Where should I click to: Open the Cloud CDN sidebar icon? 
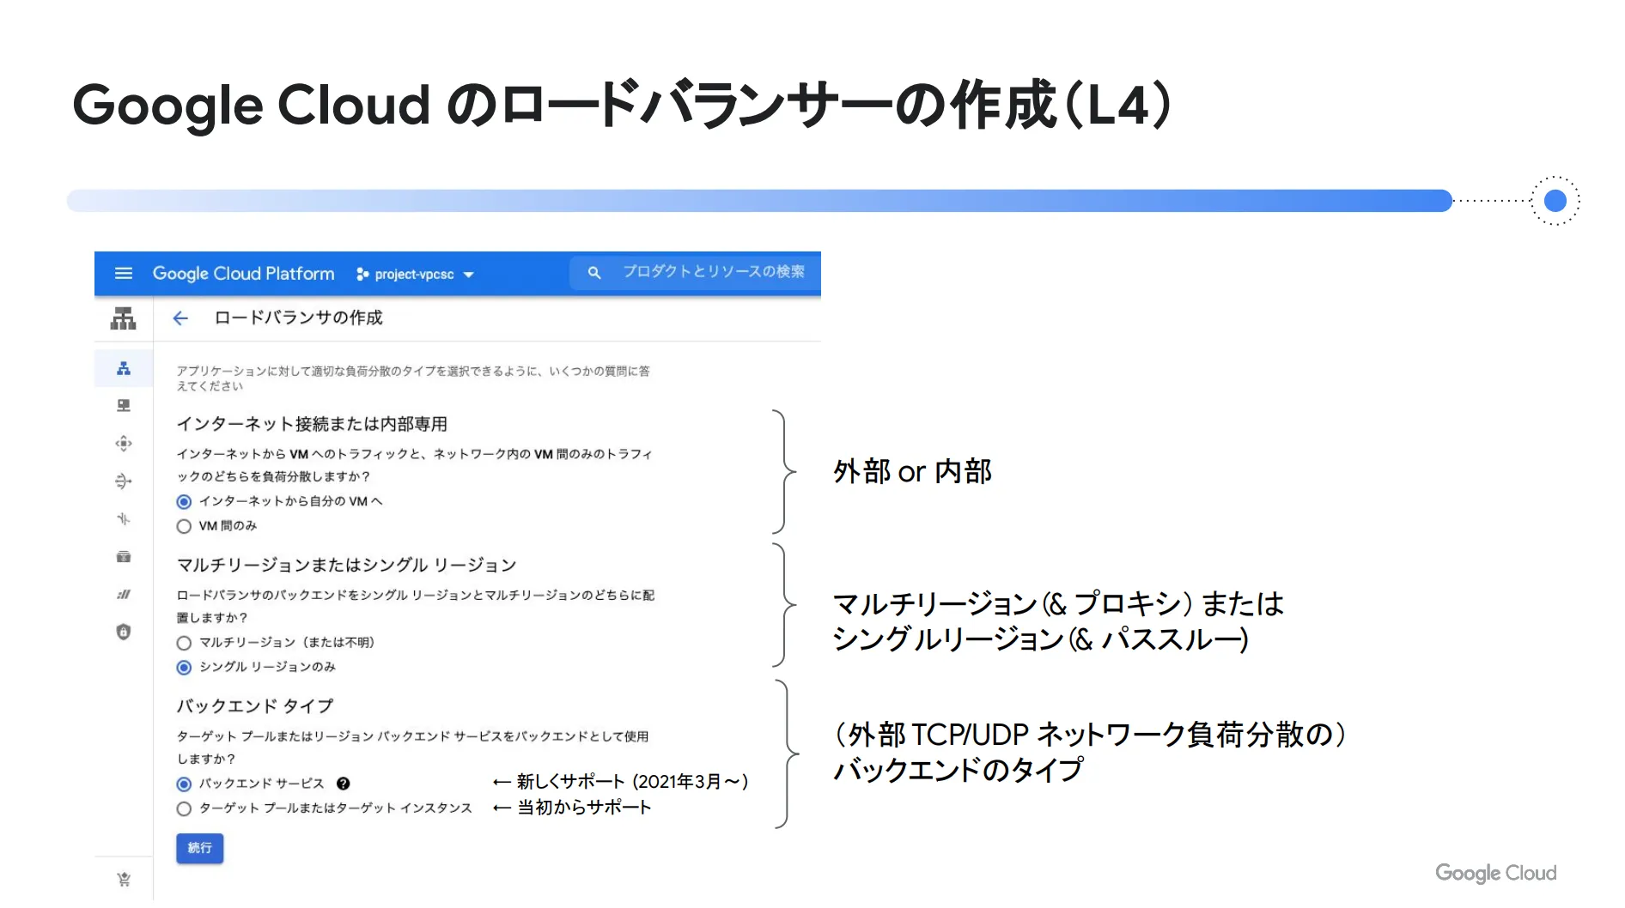pos(124,444)
